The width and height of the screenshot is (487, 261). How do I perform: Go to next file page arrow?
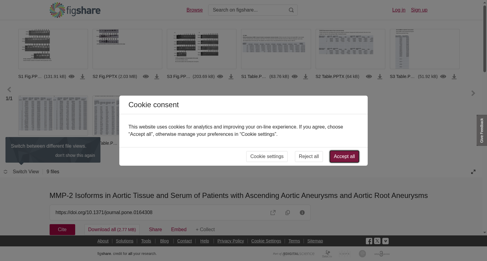click(473, 93)
